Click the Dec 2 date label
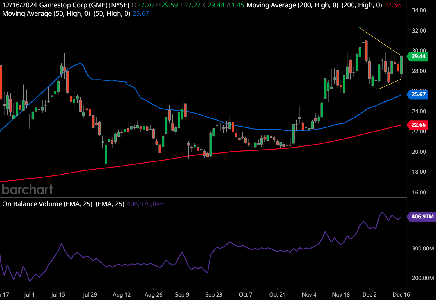The image size is (436, 300). tap(370, 294)
